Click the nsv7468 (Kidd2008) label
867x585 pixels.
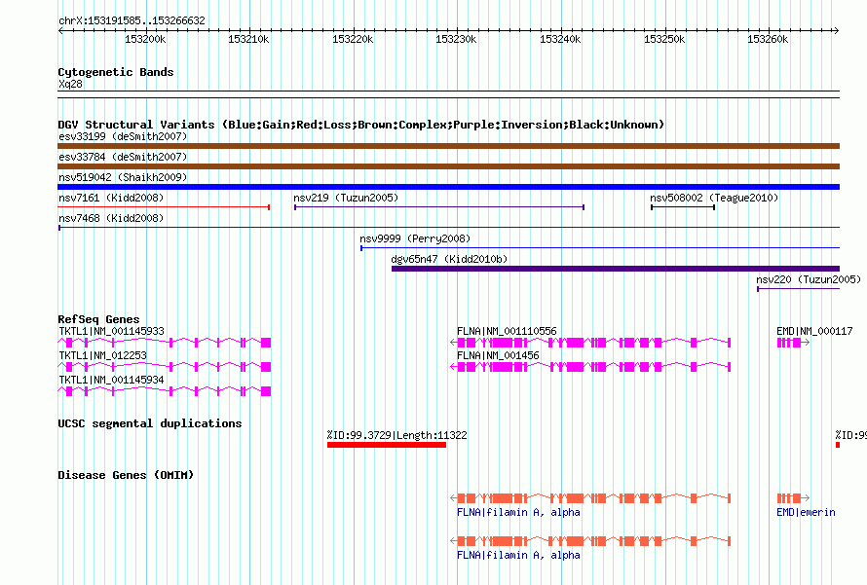pos(111,218)
